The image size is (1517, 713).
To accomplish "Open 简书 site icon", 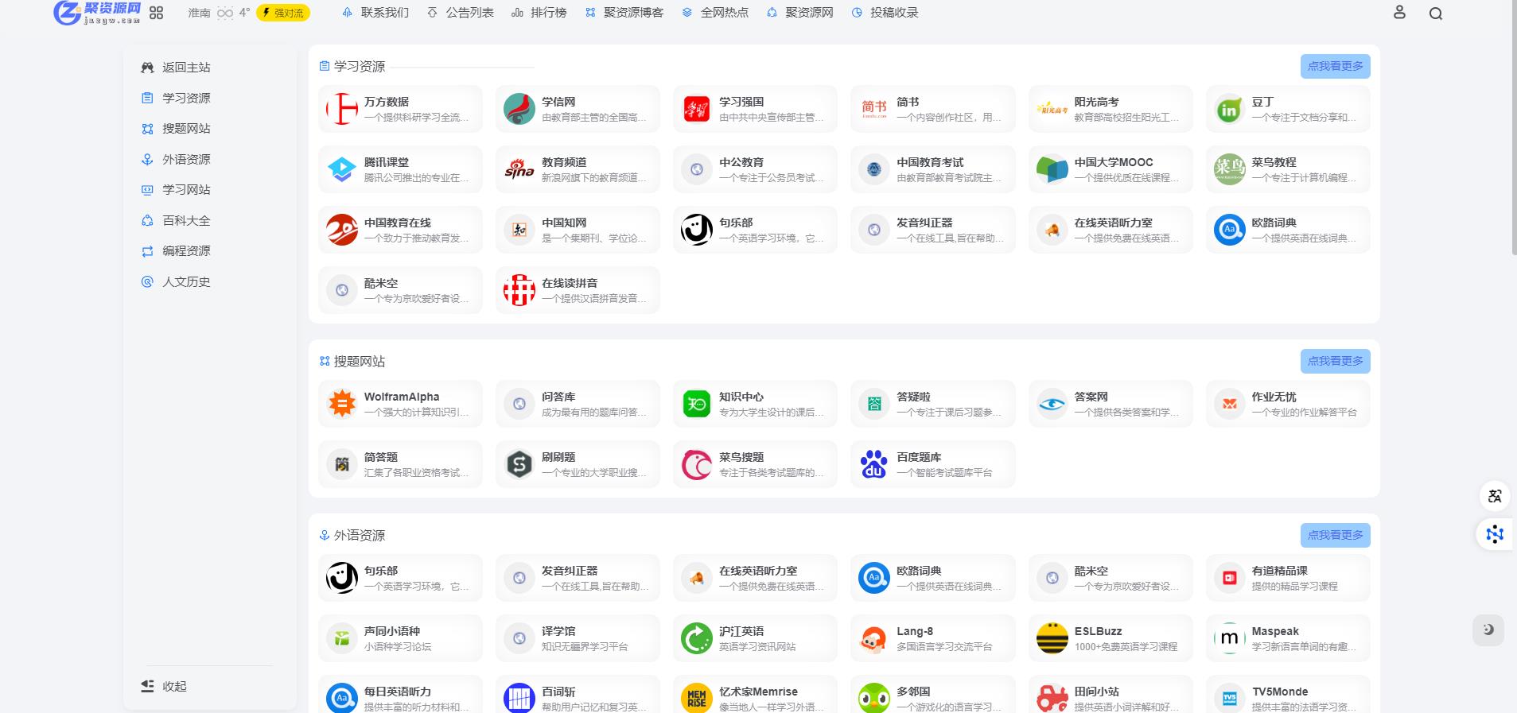I will [x=874, y=109].
